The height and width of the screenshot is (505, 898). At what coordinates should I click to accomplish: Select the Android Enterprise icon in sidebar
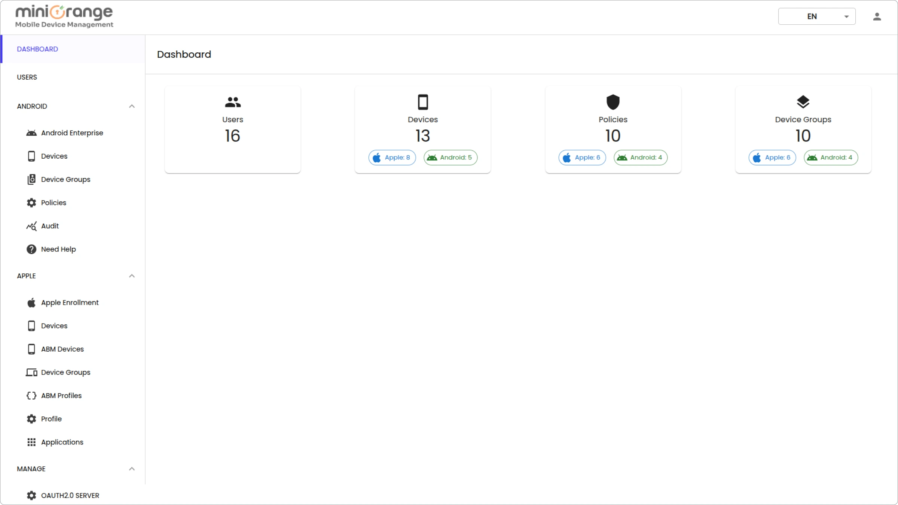click(32, 133)
